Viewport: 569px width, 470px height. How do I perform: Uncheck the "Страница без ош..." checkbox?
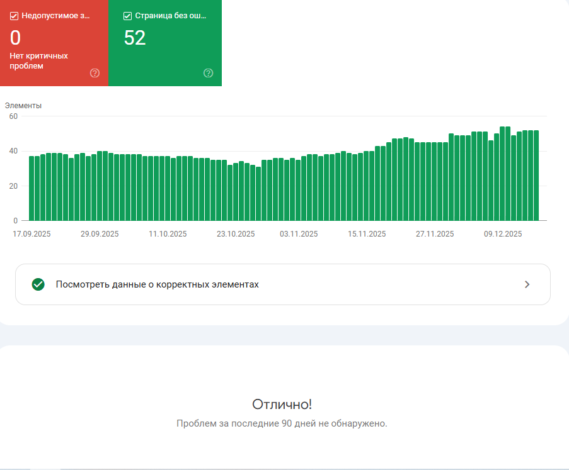pyautogui.click(x=127, y=16)
